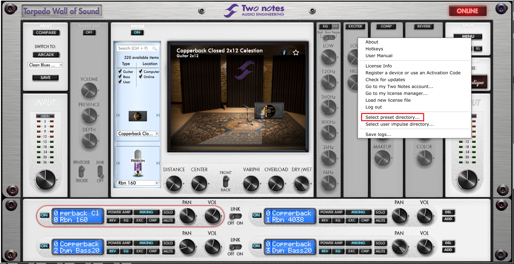Toggle the Bass type checkbox
Image resolution: width=514 pixels, height=264 pixels.
pos(120,77)
